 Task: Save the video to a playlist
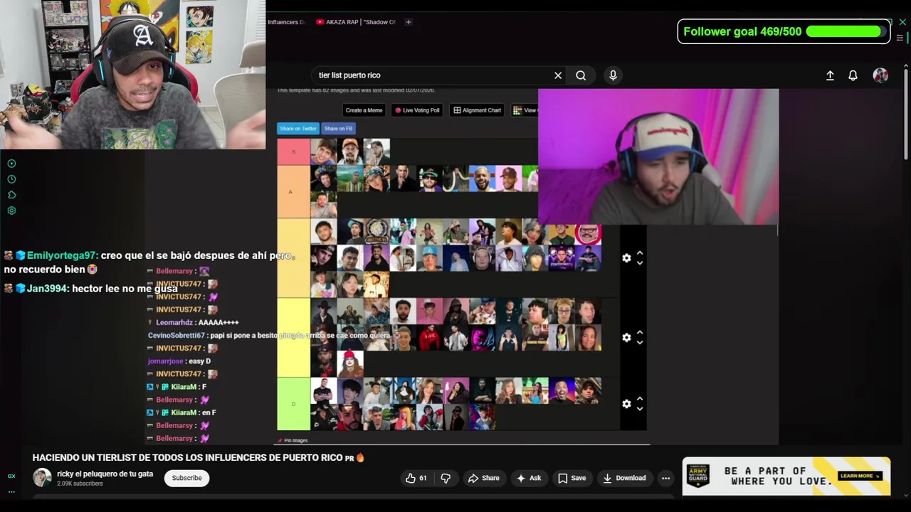click(572, 478)
